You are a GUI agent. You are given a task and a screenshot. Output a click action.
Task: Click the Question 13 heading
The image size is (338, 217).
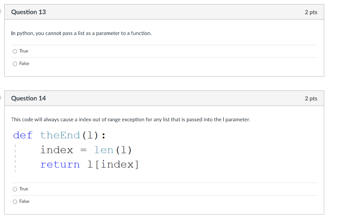click(x=28, y=12)
